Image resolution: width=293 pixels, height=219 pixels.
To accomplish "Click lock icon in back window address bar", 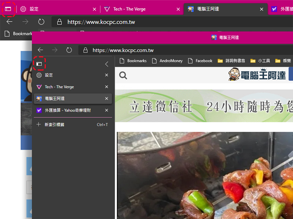I will coord(59,22).
